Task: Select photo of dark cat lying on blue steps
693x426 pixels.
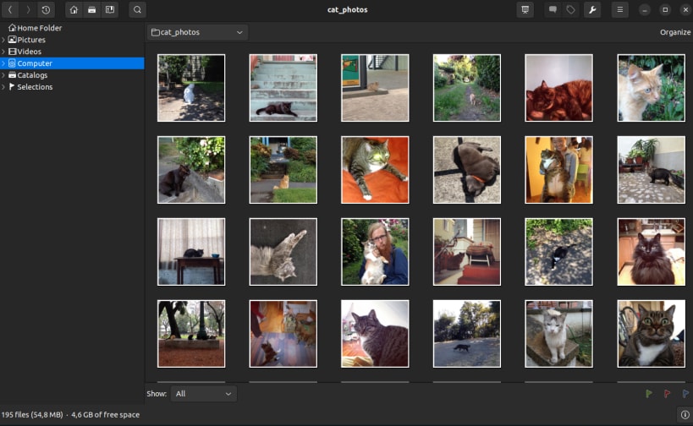Action: click(283, 88)
